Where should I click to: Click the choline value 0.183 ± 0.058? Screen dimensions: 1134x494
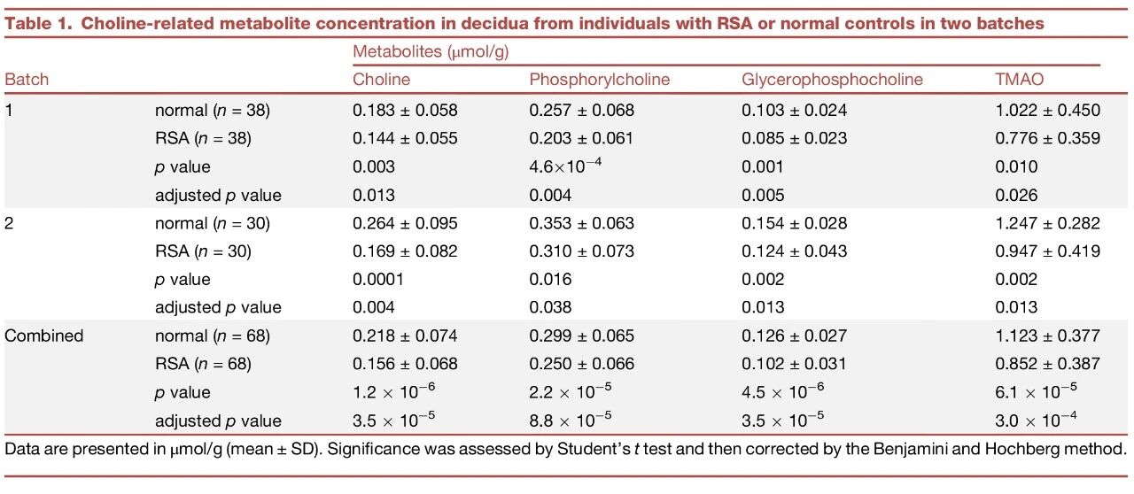(x=405, y=111)
